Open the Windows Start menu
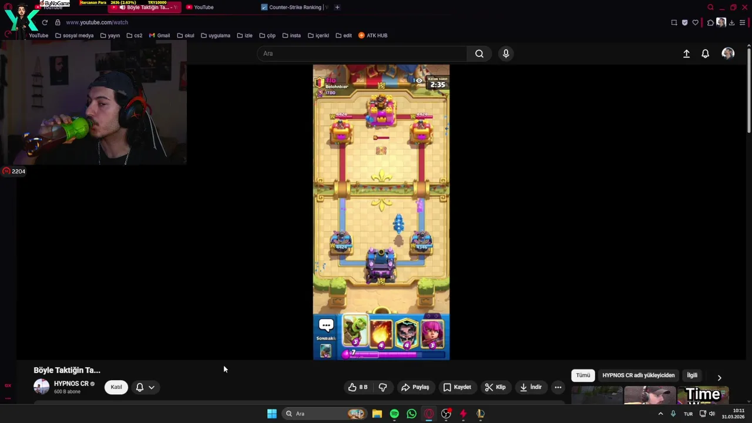Image resolution: width=752 pixels, height=423 pixels. 272,414
